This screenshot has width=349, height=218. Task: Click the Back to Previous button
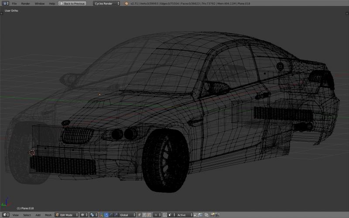[x=72, y=3]
